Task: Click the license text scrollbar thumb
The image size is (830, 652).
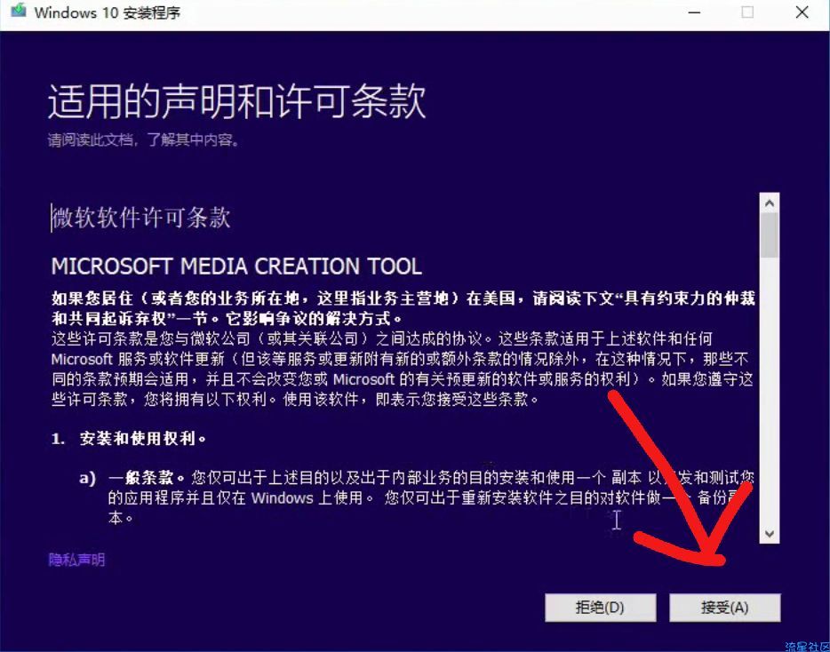Action: [769, 235]
